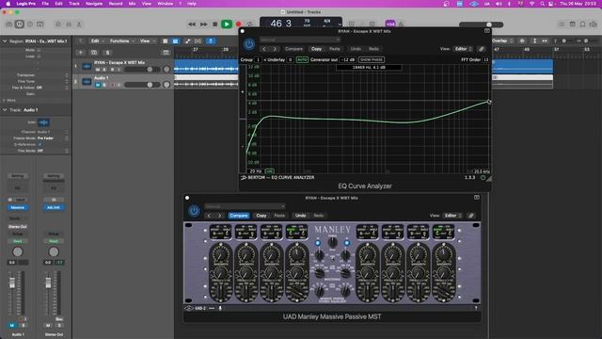Image resolution: width=602 pixels, height=339 pixels.
Task: Click Flex view button in tracks toolbar
Action: (x=198, y=40)
